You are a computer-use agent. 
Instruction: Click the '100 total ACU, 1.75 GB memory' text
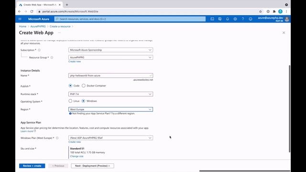tap(87, 152)
